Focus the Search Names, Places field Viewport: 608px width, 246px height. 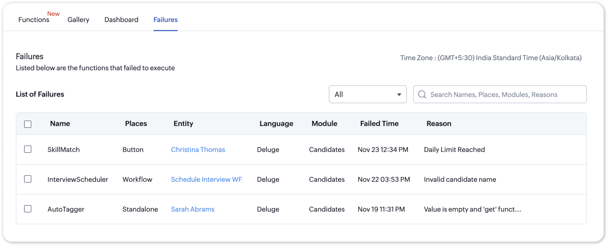click(x=505, y=94)
